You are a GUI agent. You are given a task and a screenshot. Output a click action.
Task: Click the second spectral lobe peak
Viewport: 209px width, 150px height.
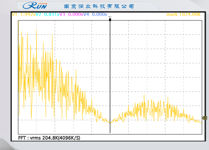(x=144, y=95)
